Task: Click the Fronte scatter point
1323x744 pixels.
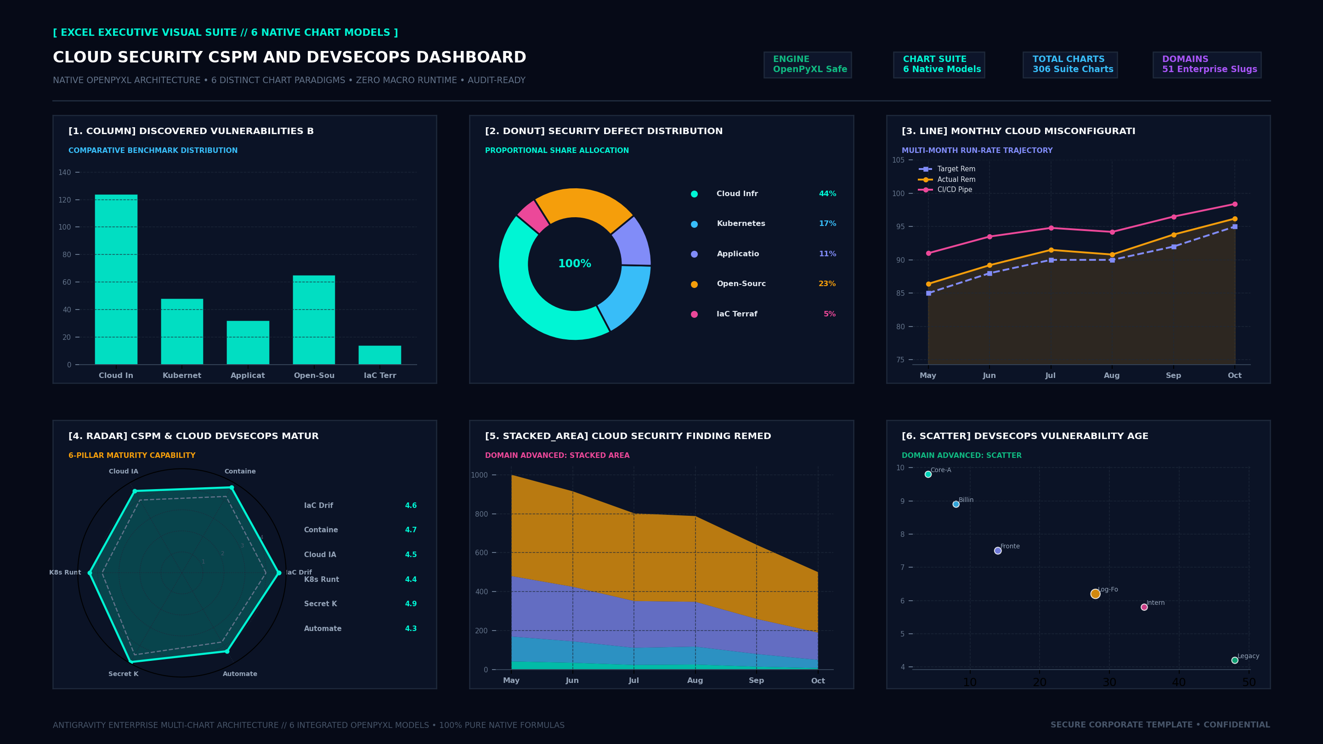Action: pyautogui.click(x=998, y=551)
